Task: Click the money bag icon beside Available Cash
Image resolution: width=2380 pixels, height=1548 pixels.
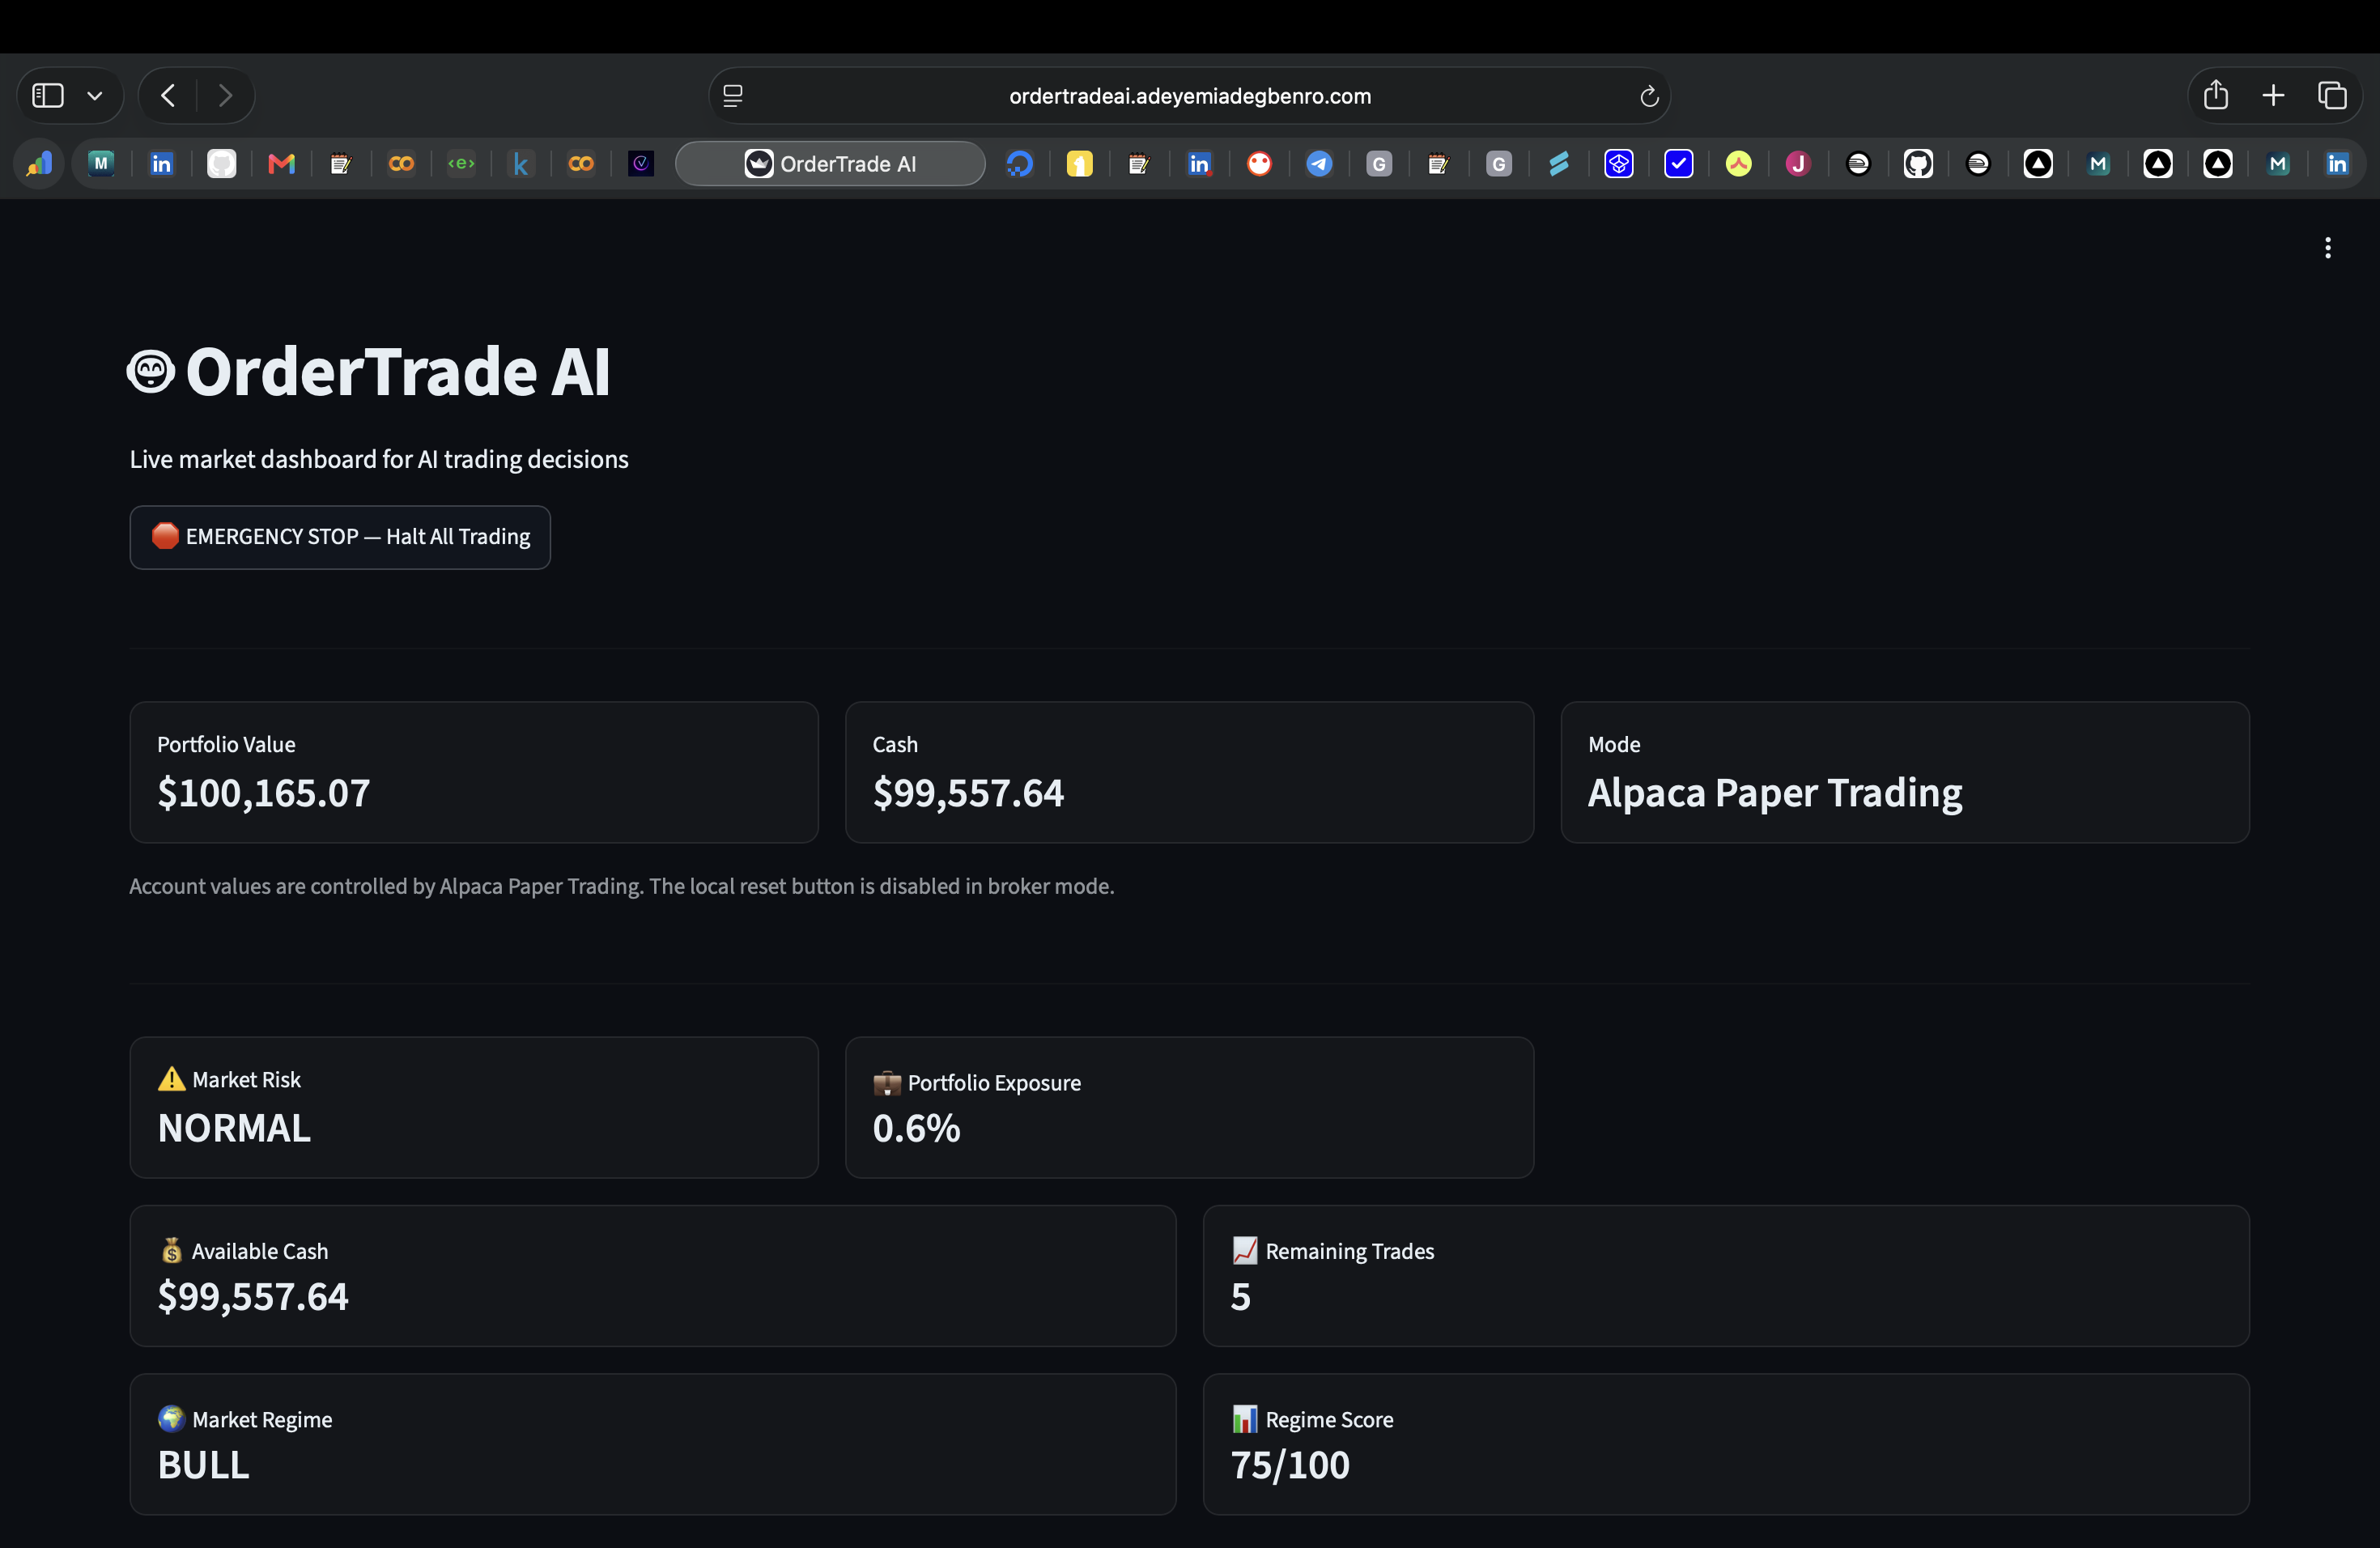Action: 172,1250
